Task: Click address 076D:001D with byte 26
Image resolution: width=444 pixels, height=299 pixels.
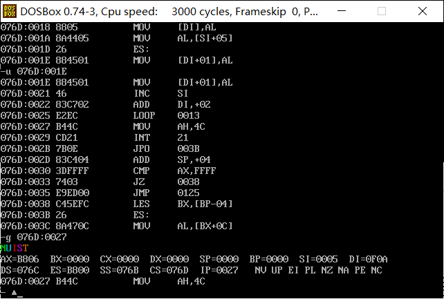Action: [33, 49]
